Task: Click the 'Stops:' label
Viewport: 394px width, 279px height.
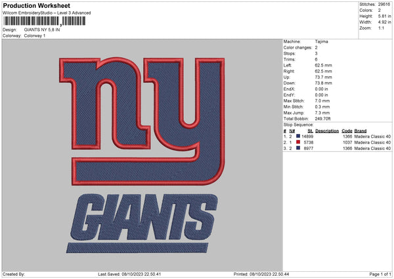Action: point(289,53)
